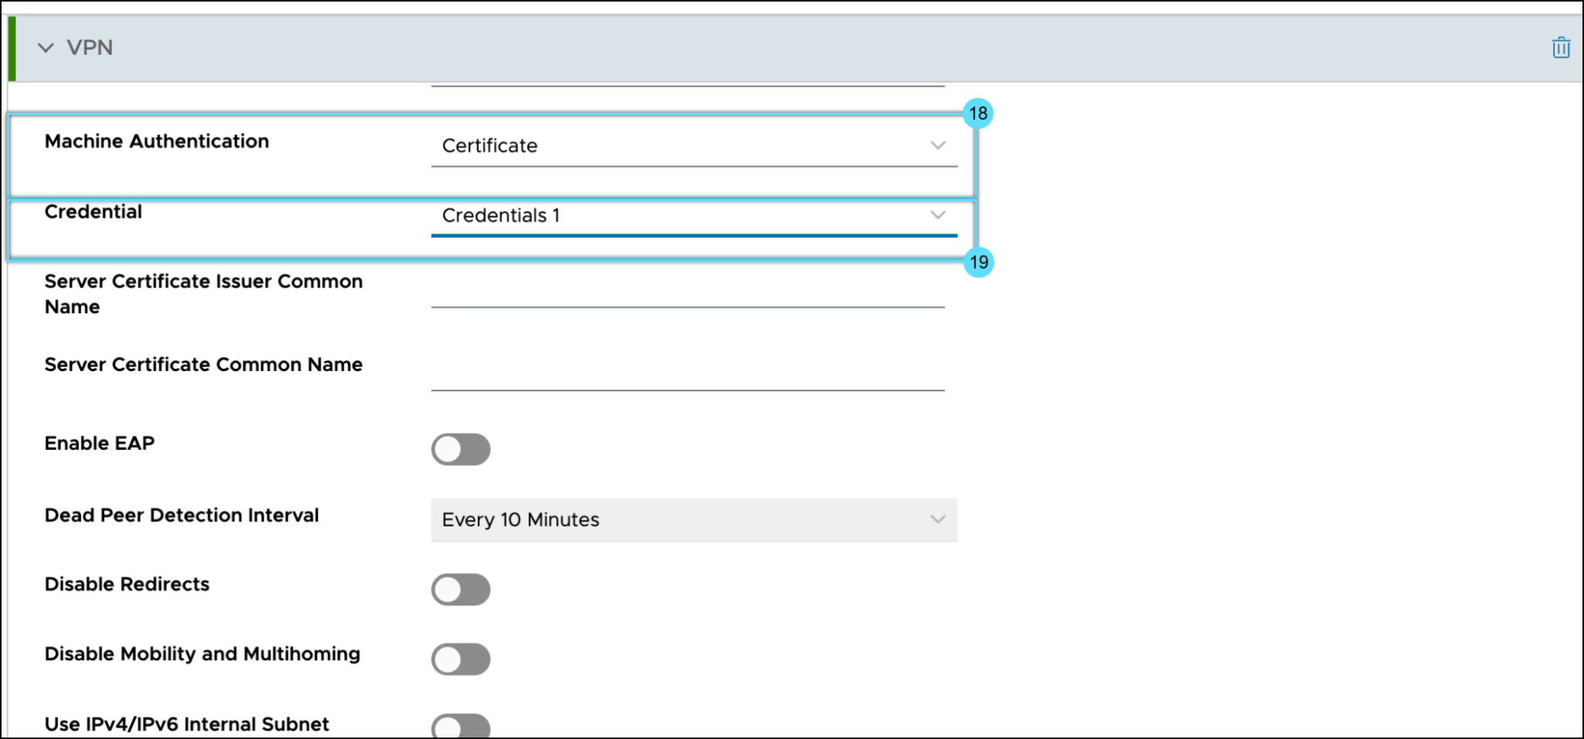Click the Dead Peer Detection Interval label
Viewport: 1584px width, 739px height.
(x=182, y=516)
